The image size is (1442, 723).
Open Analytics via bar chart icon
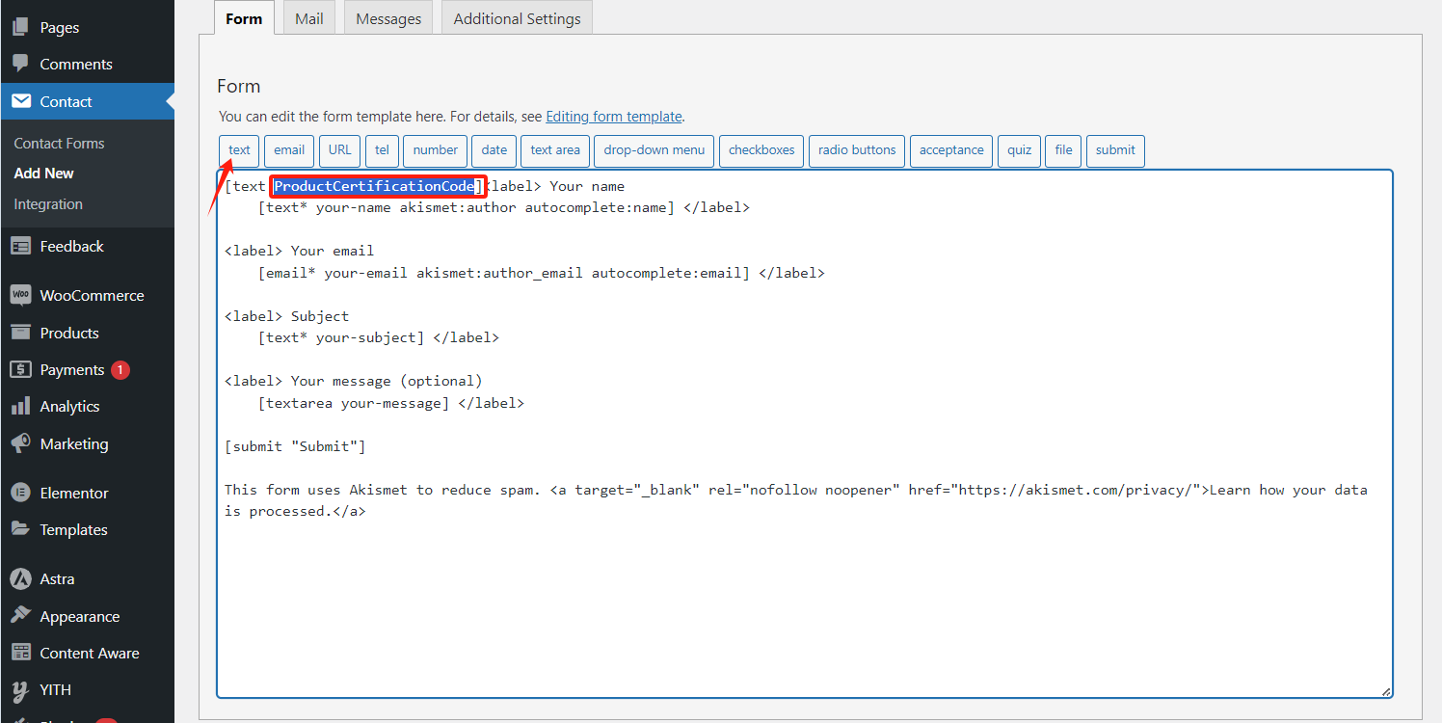(20, 407)
